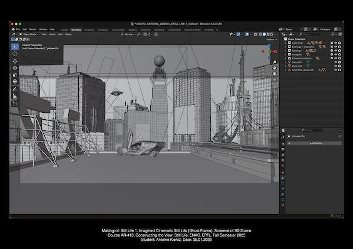The image size is (353, 249).
Task: Click the outliner search field
Action: click(310, 34)
